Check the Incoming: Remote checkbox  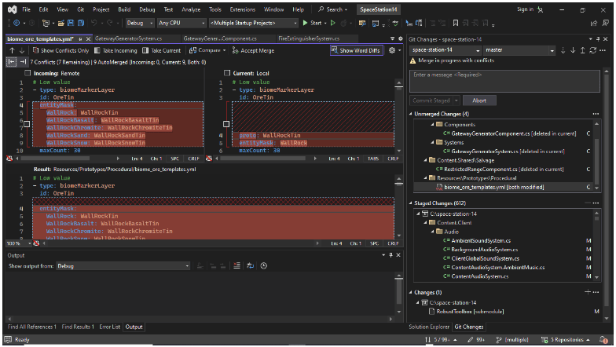pyautogui.click(x=27, y=73)
